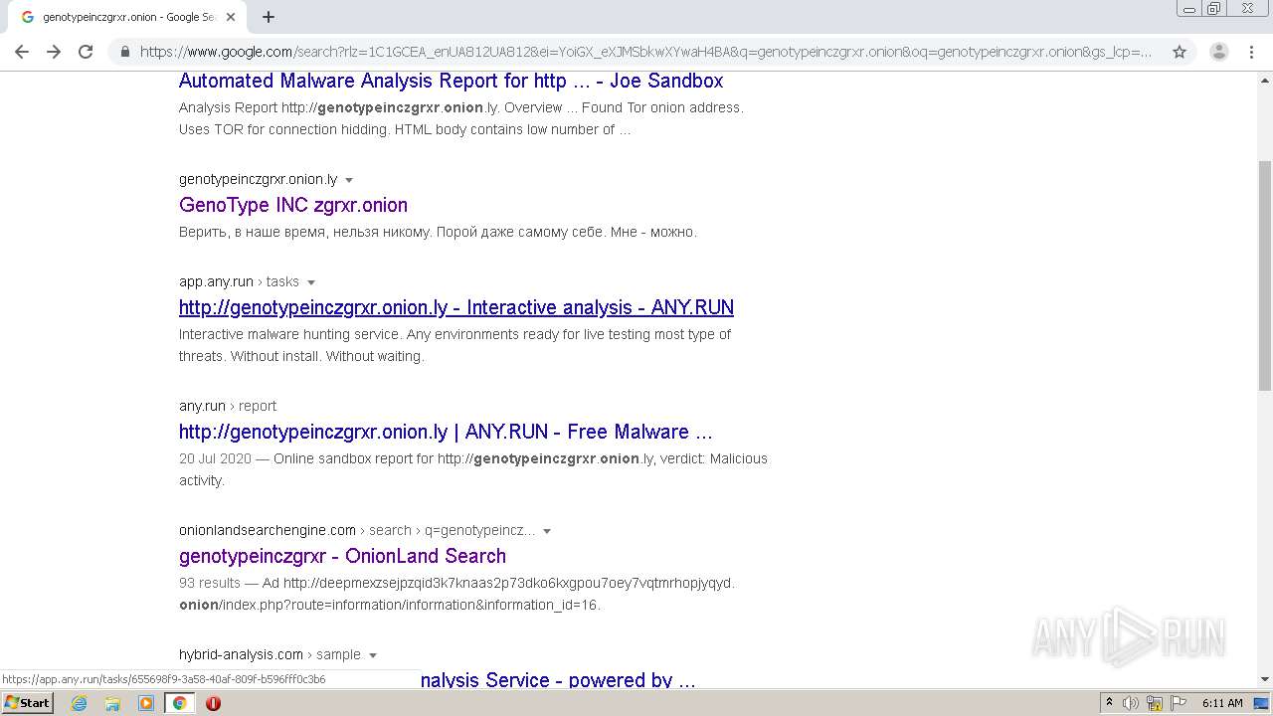Show hidden system tray icons

(1109, 703)
